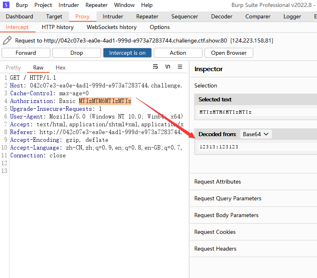
Task: Click the Accept: text/html header line
Action: click(x=97, y=124)
